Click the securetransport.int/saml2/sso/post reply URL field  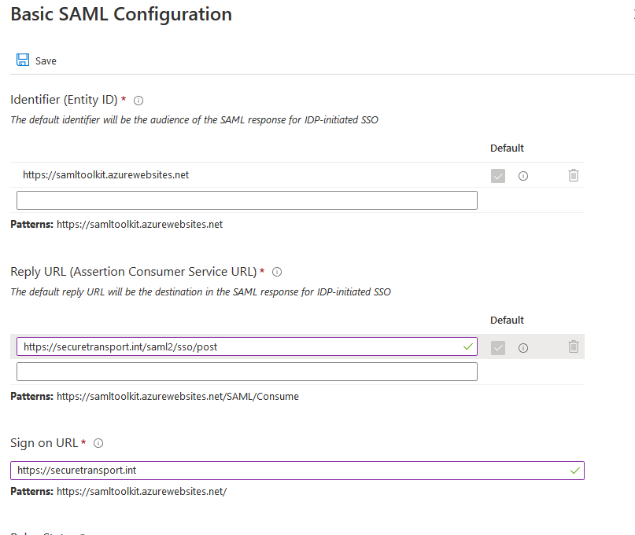(x=236, y=346)
